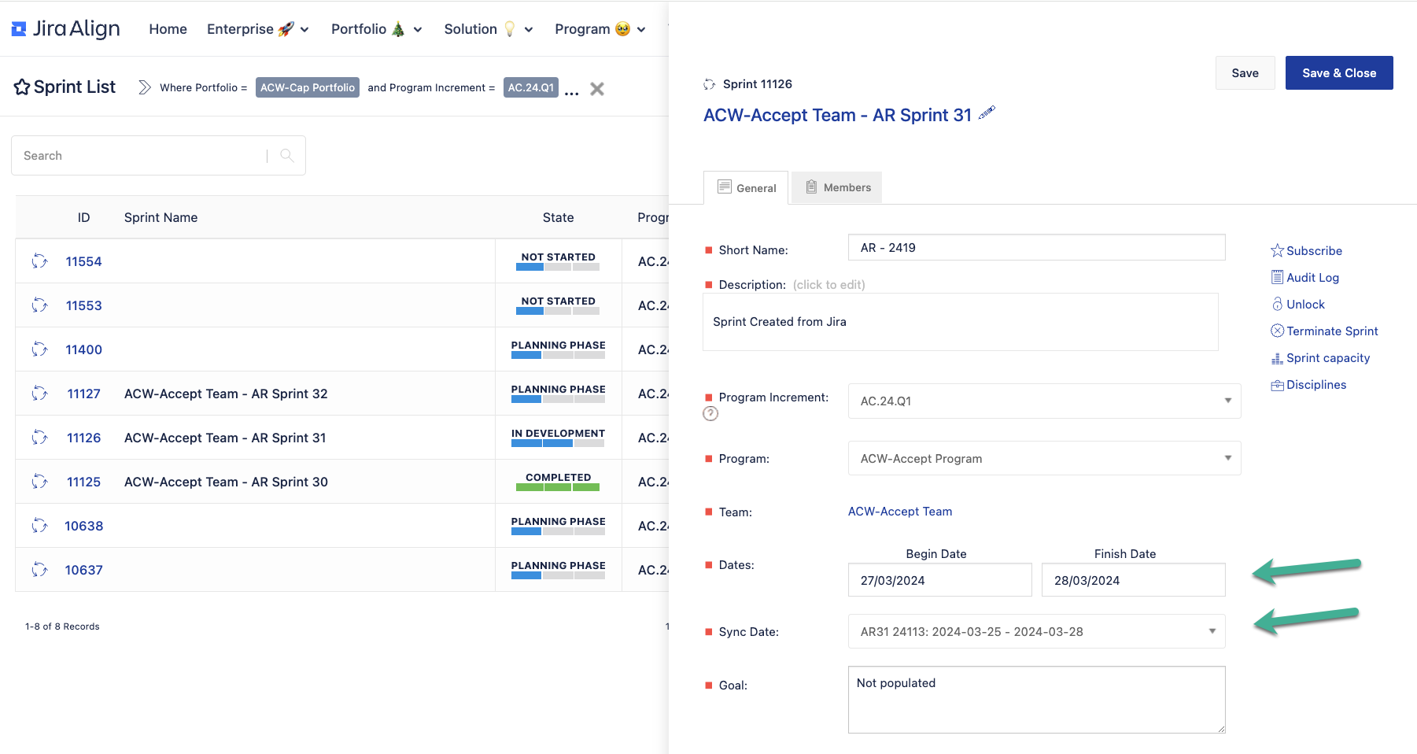Click sprint icon for row 11127
The image size is (1417, 754).
coord(39,394)
